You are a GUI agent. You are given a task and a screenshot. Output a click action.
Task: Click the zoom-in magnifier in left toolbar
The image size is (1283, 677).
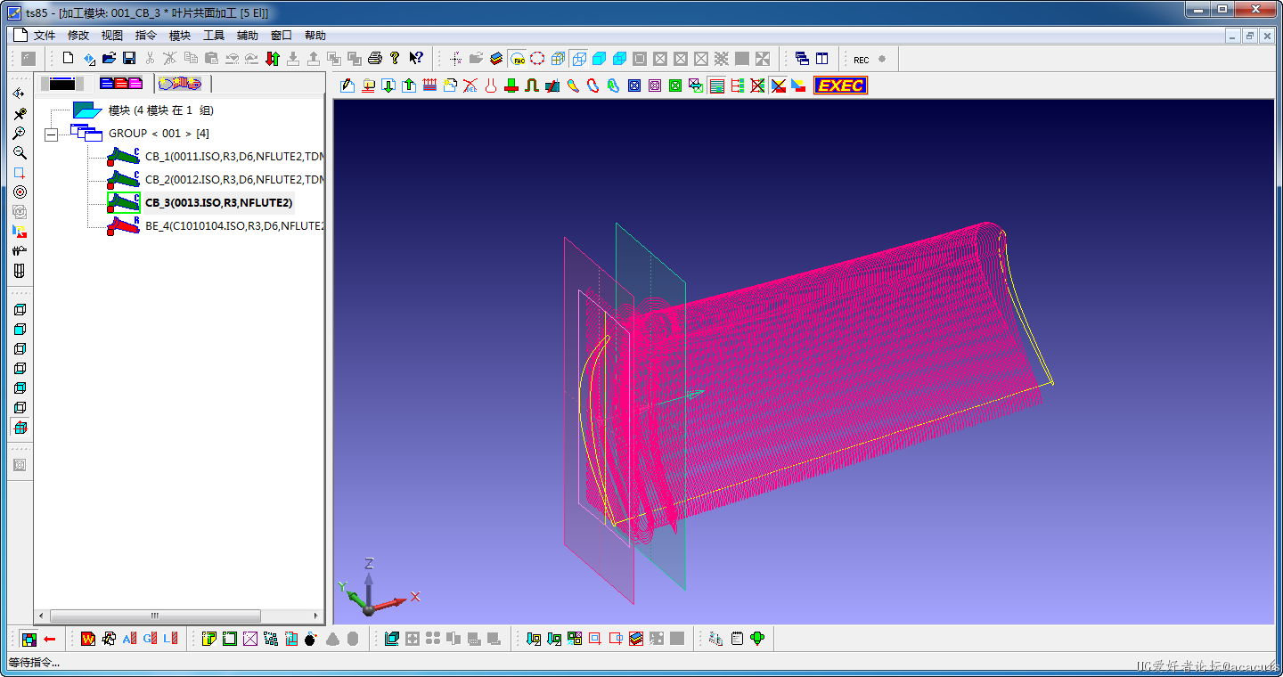point(20,133)
